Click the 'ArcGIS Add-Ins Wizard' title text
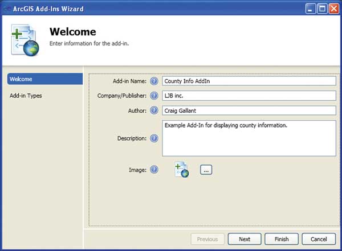The image size is (342, 251). [48, 9]
